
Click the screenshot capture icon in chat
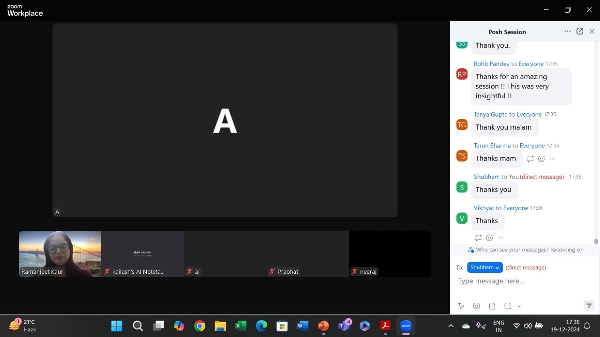tap(507, 306)
